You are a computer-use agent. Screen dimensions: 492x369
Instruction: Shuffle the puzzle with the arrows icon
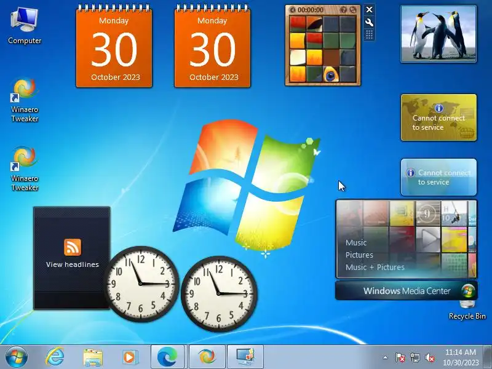[x=352, y=10]
